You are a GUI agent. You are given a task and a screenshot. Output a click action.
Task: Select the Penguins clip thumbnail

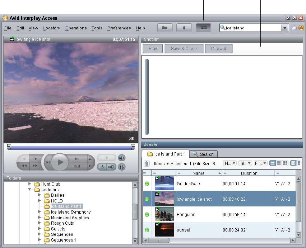(x=164, y=214)
